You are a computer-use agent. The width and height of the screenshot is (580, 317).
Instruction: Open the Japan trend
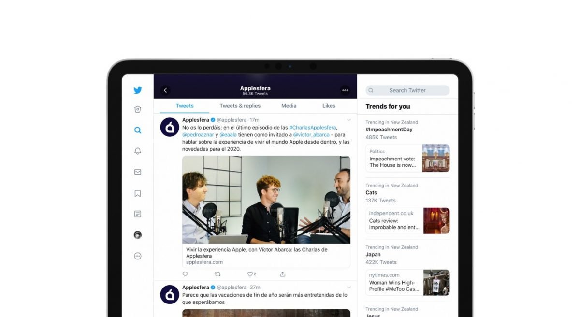(x=373, y=255)
